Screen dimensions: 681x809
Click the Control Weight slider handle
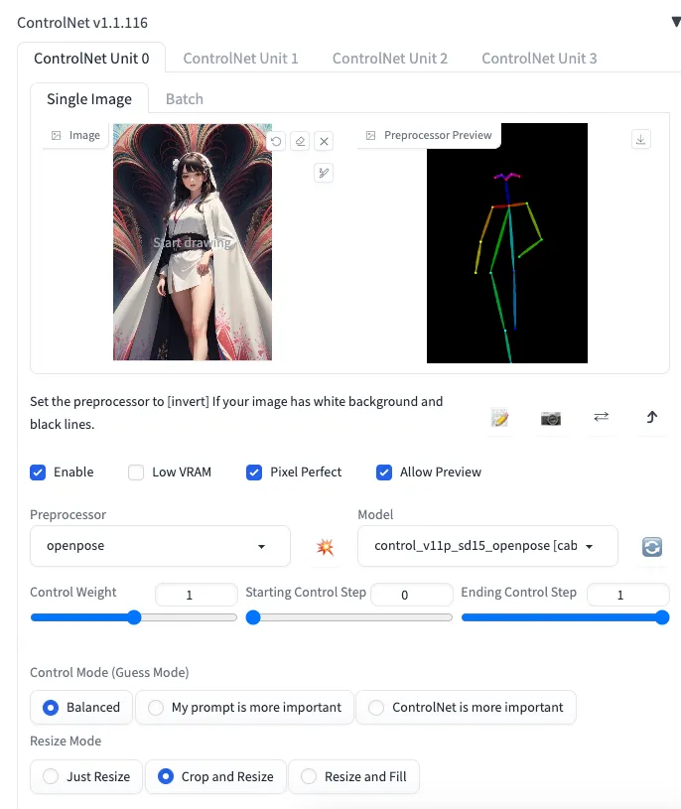coord(134,617)
